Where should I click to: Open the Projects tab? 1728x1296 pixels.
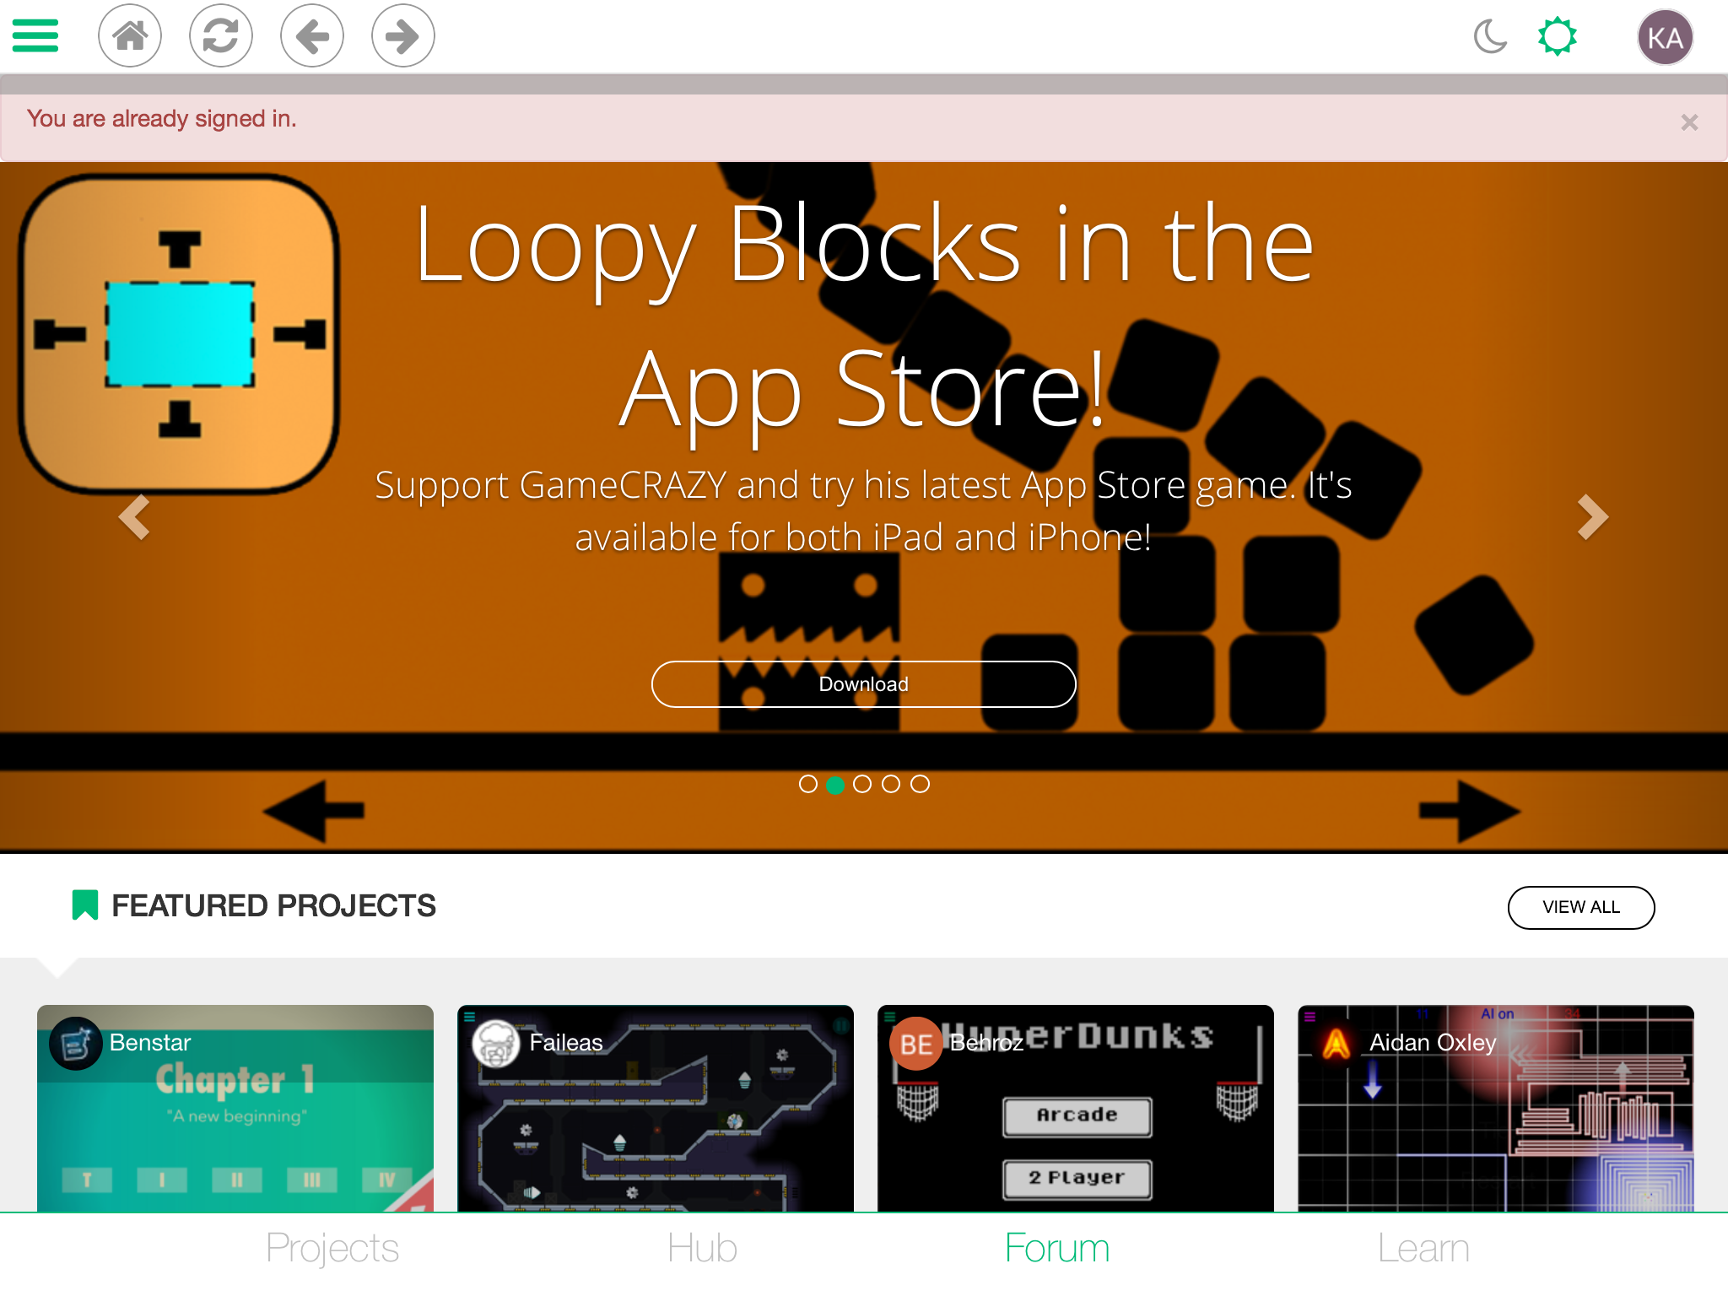point(332,1249)
